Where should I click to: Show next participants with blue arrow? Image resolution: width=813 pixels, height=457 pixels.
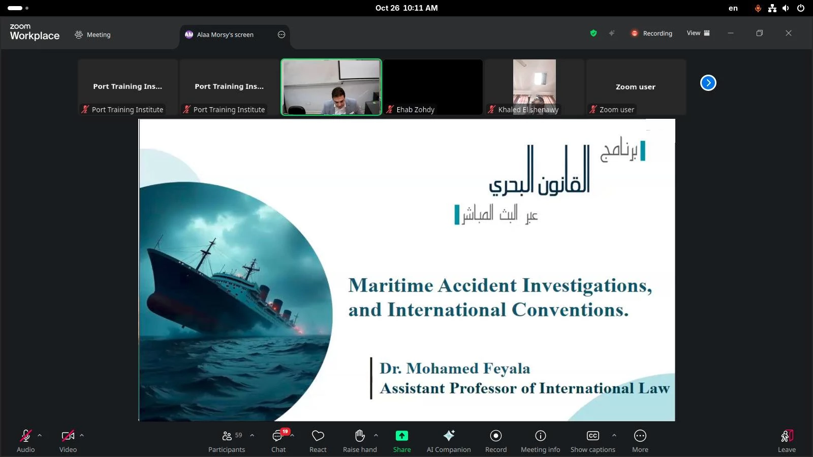tap(708, 83)
